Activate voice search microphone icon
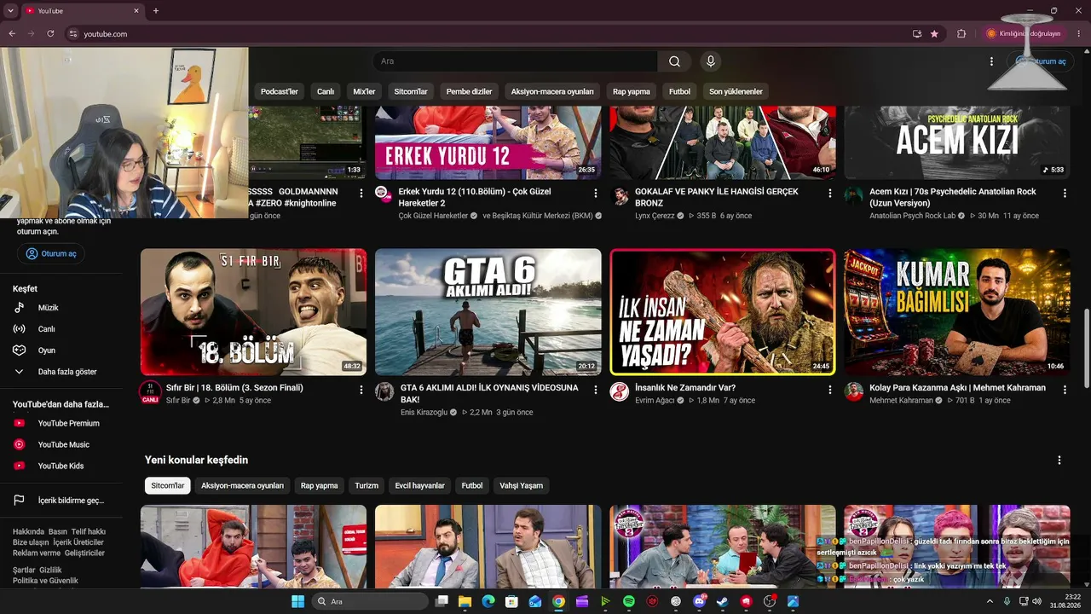This screenshot has height=614, width=1091. pos(710,61)
